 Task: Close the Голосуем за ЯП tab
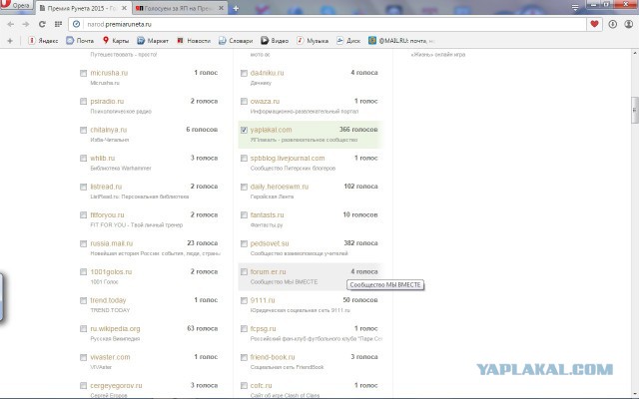pyautogui.click(x=221, y=8)
